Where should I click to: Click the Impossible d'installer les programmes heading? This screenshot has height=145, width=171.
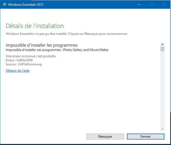(42, 45)
